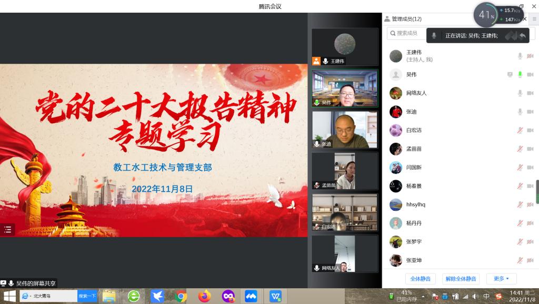Viewport: 539px width, 304px height.
Task: Click camera icon in 张迪's row
Action: point(530,112)
